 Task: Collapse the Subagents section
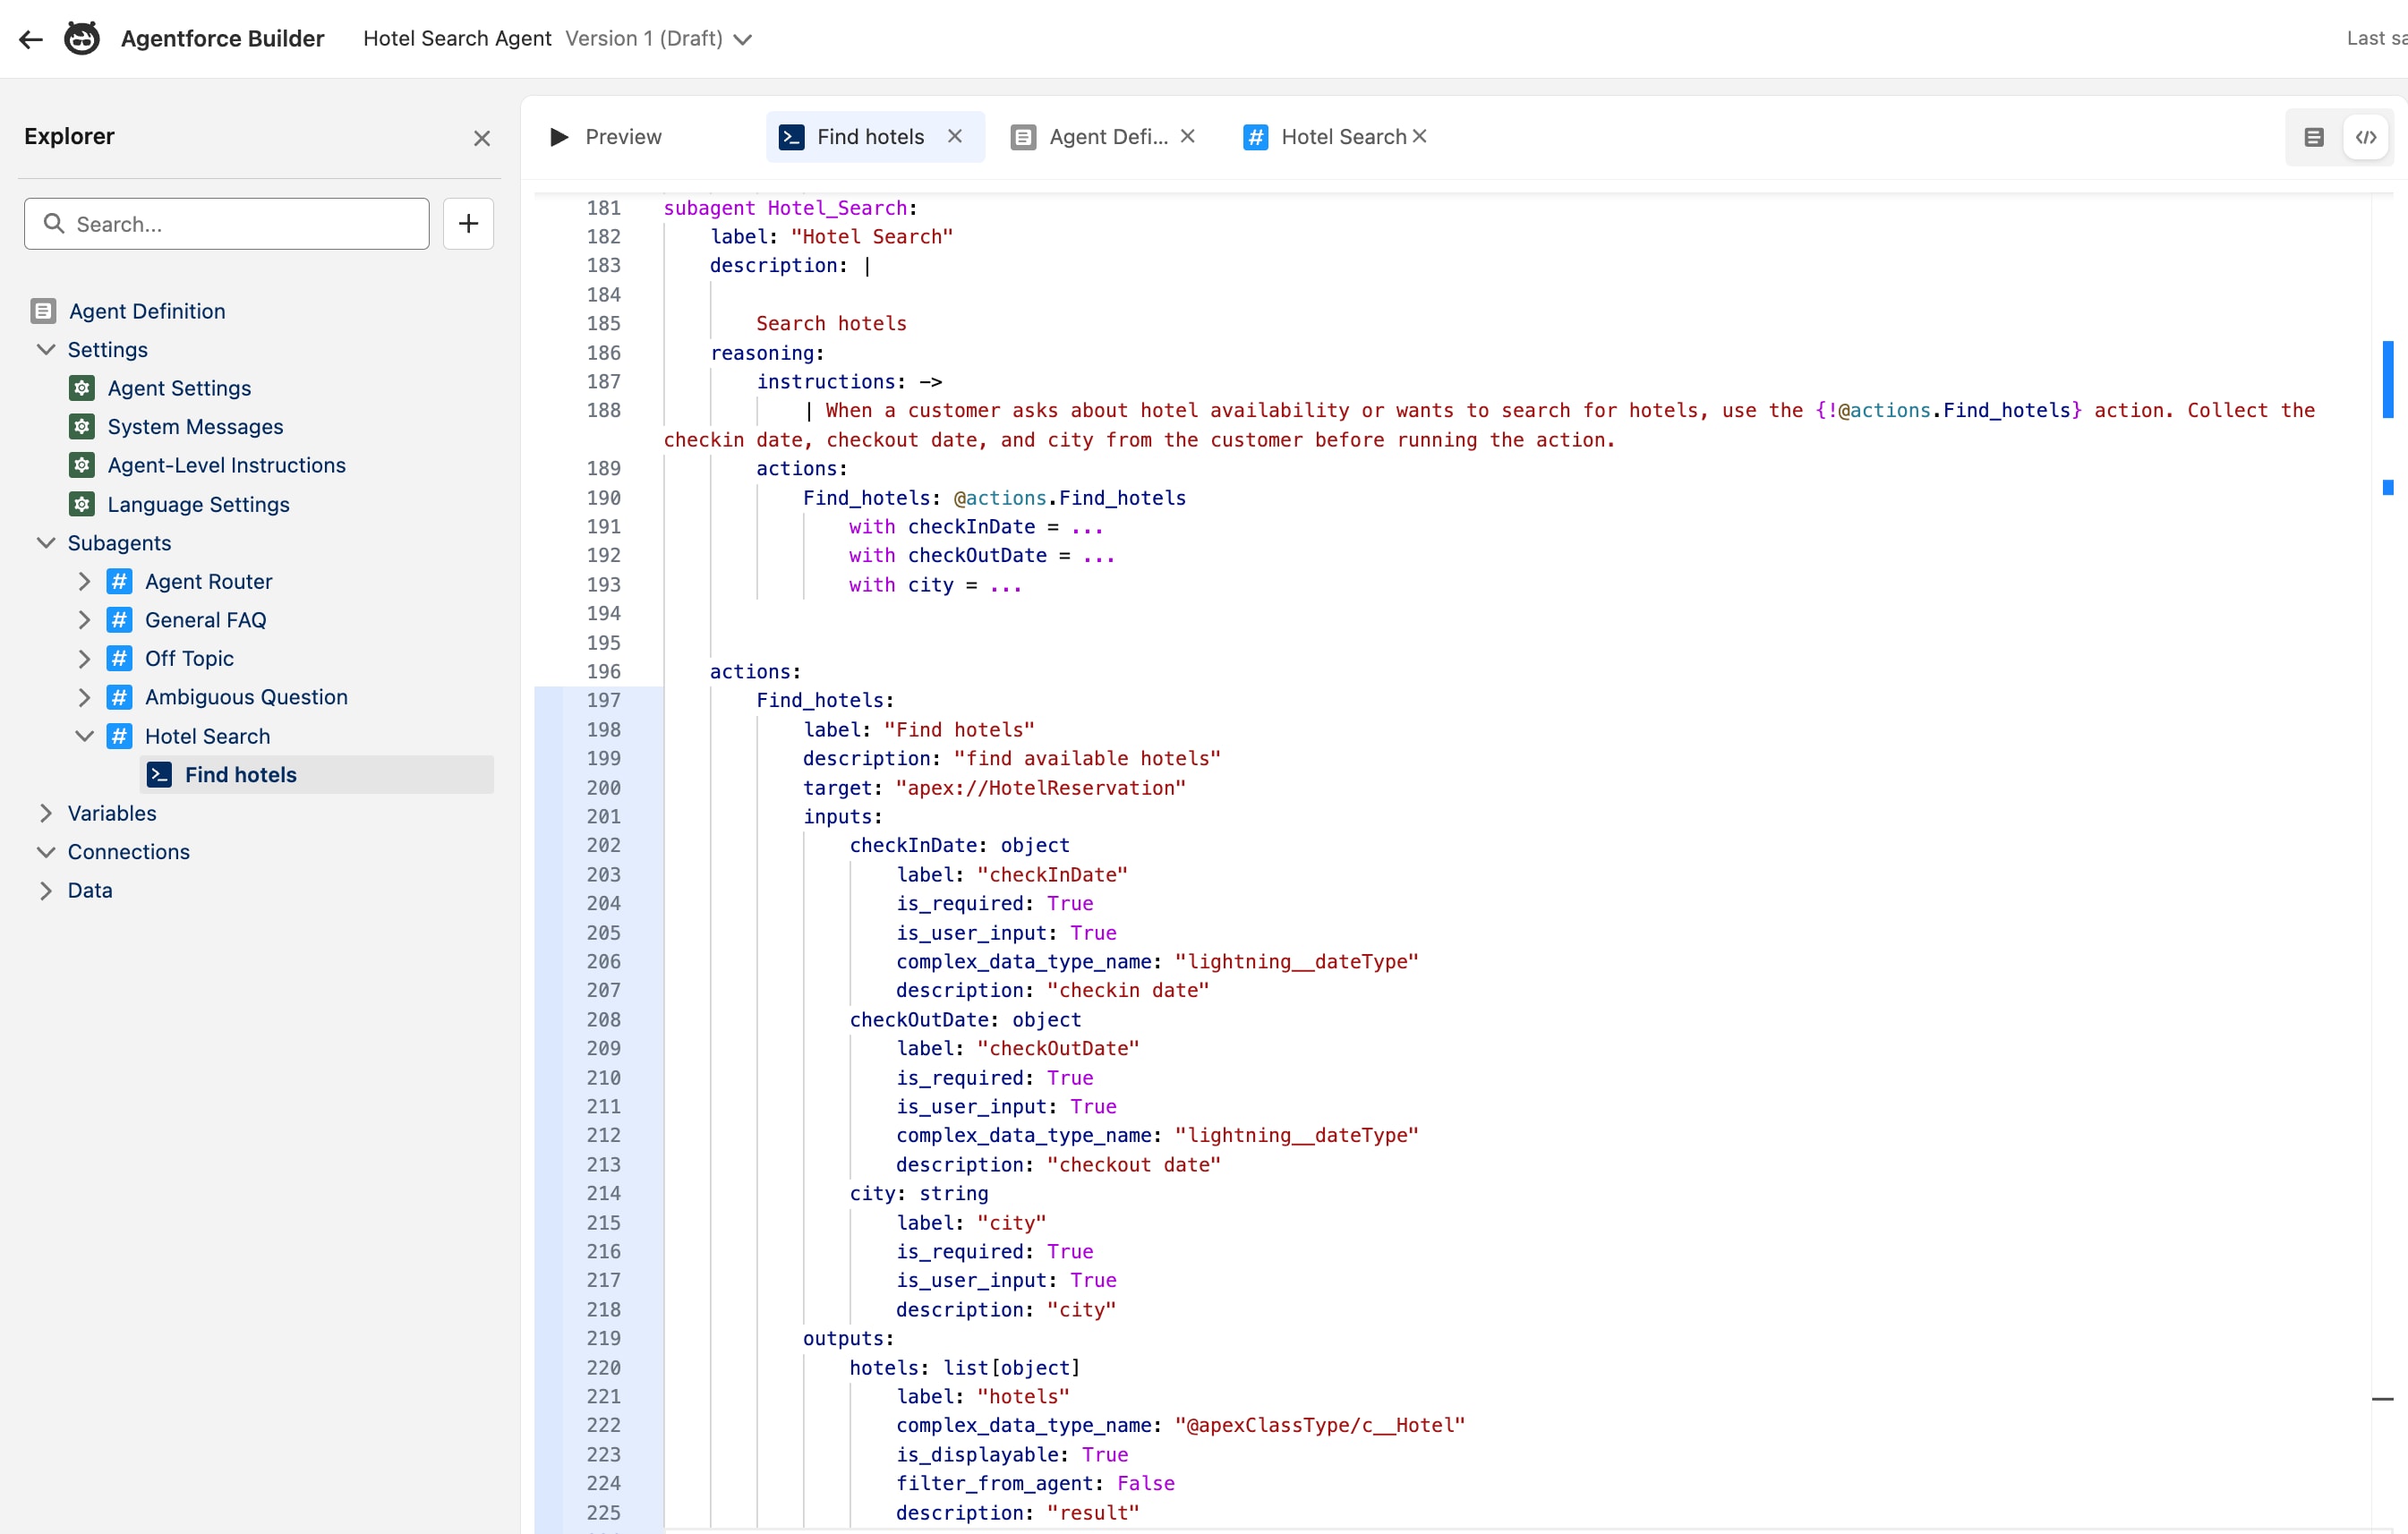click(46, 542)
